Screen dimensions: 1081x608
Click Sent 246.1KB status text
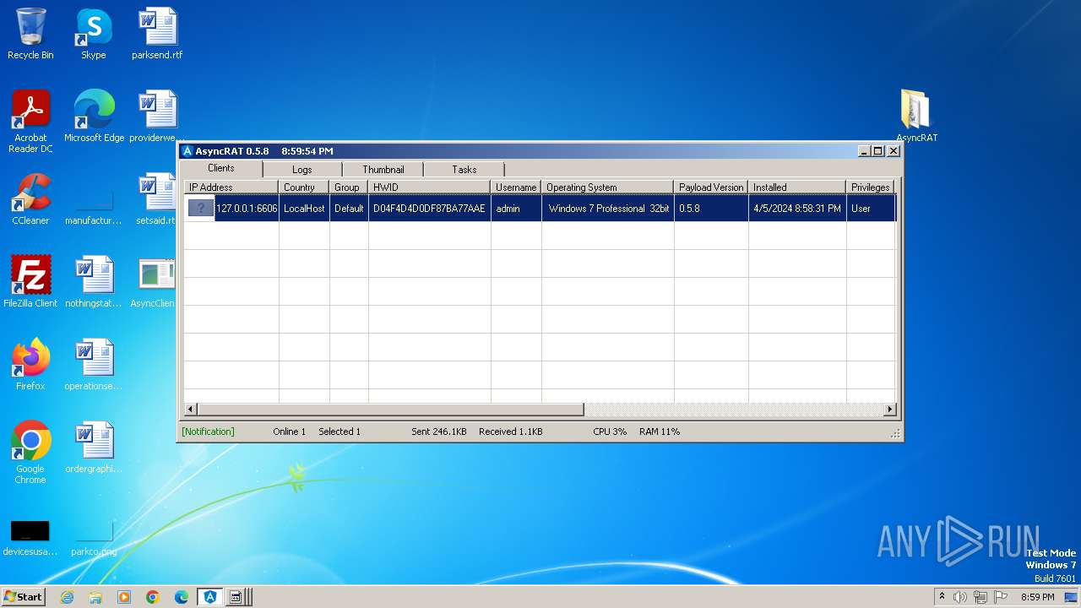(439, 432)
